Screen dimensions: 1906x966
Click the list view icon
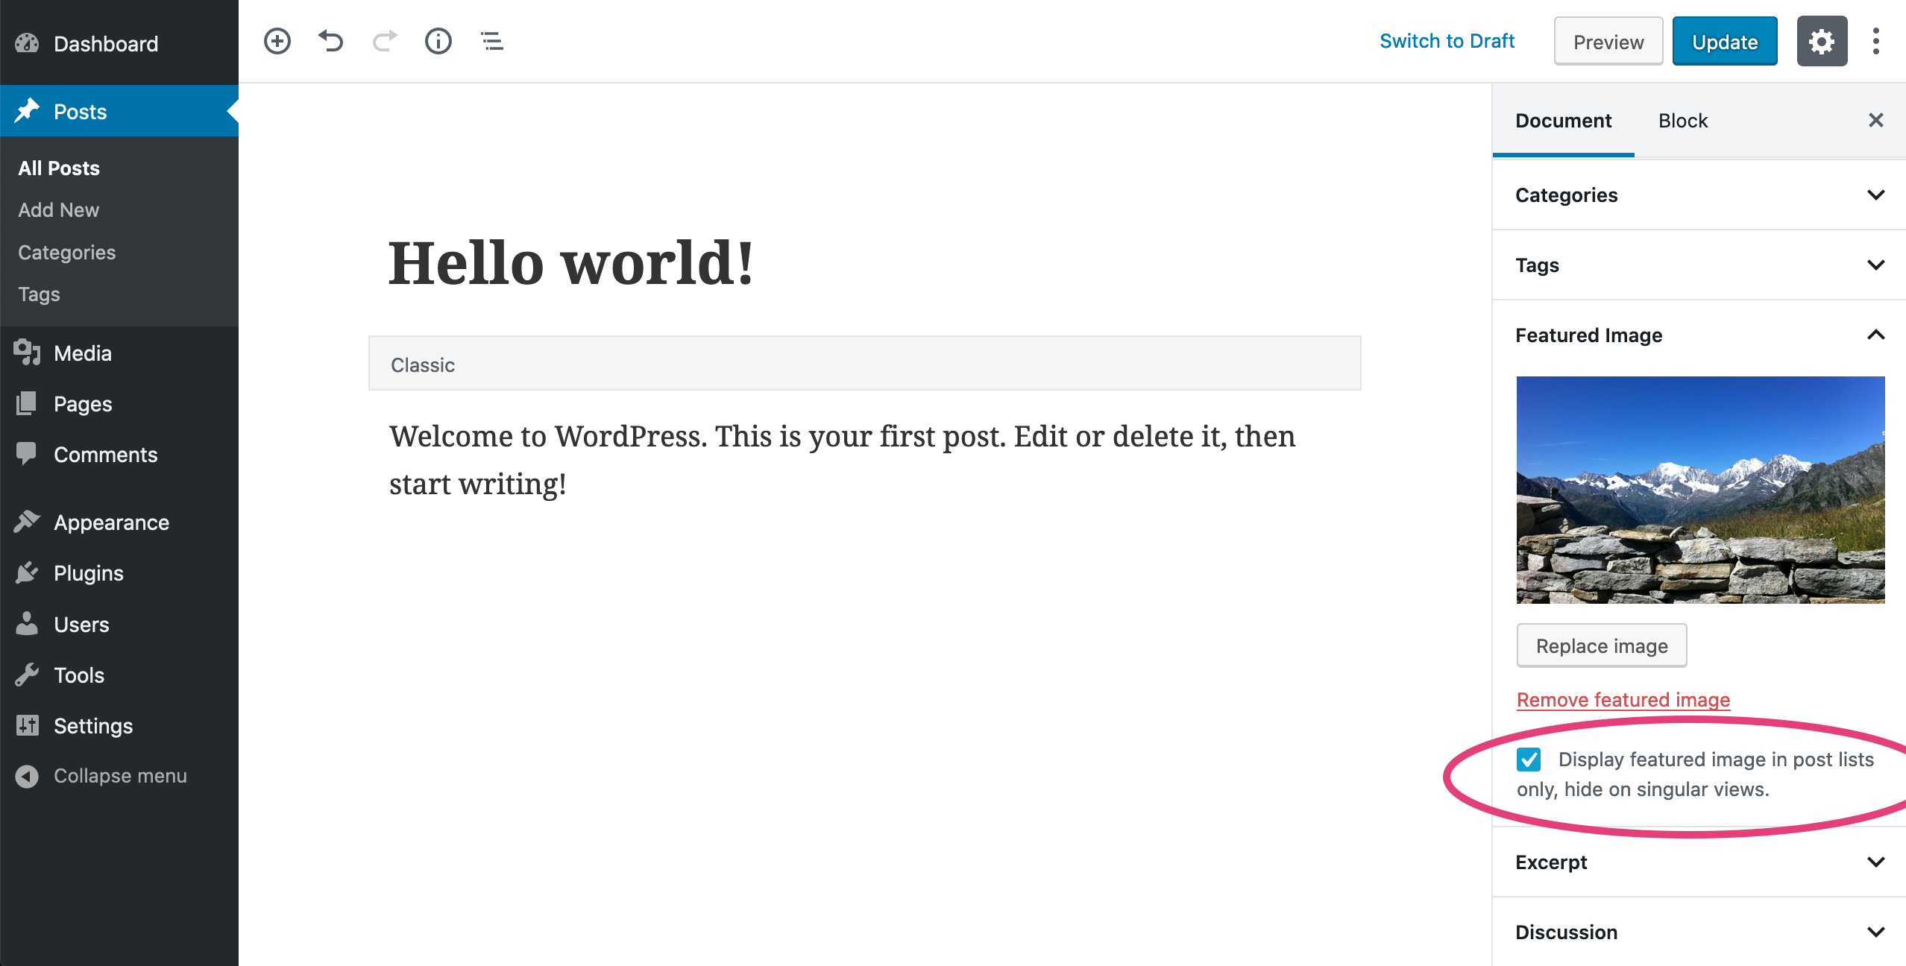click(491, 41)
